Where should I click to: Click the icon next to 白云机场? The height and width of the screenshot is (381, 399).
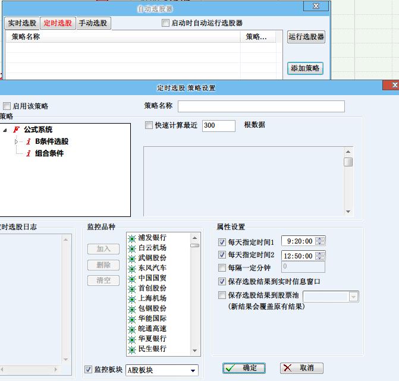click(x=132, y=248)
